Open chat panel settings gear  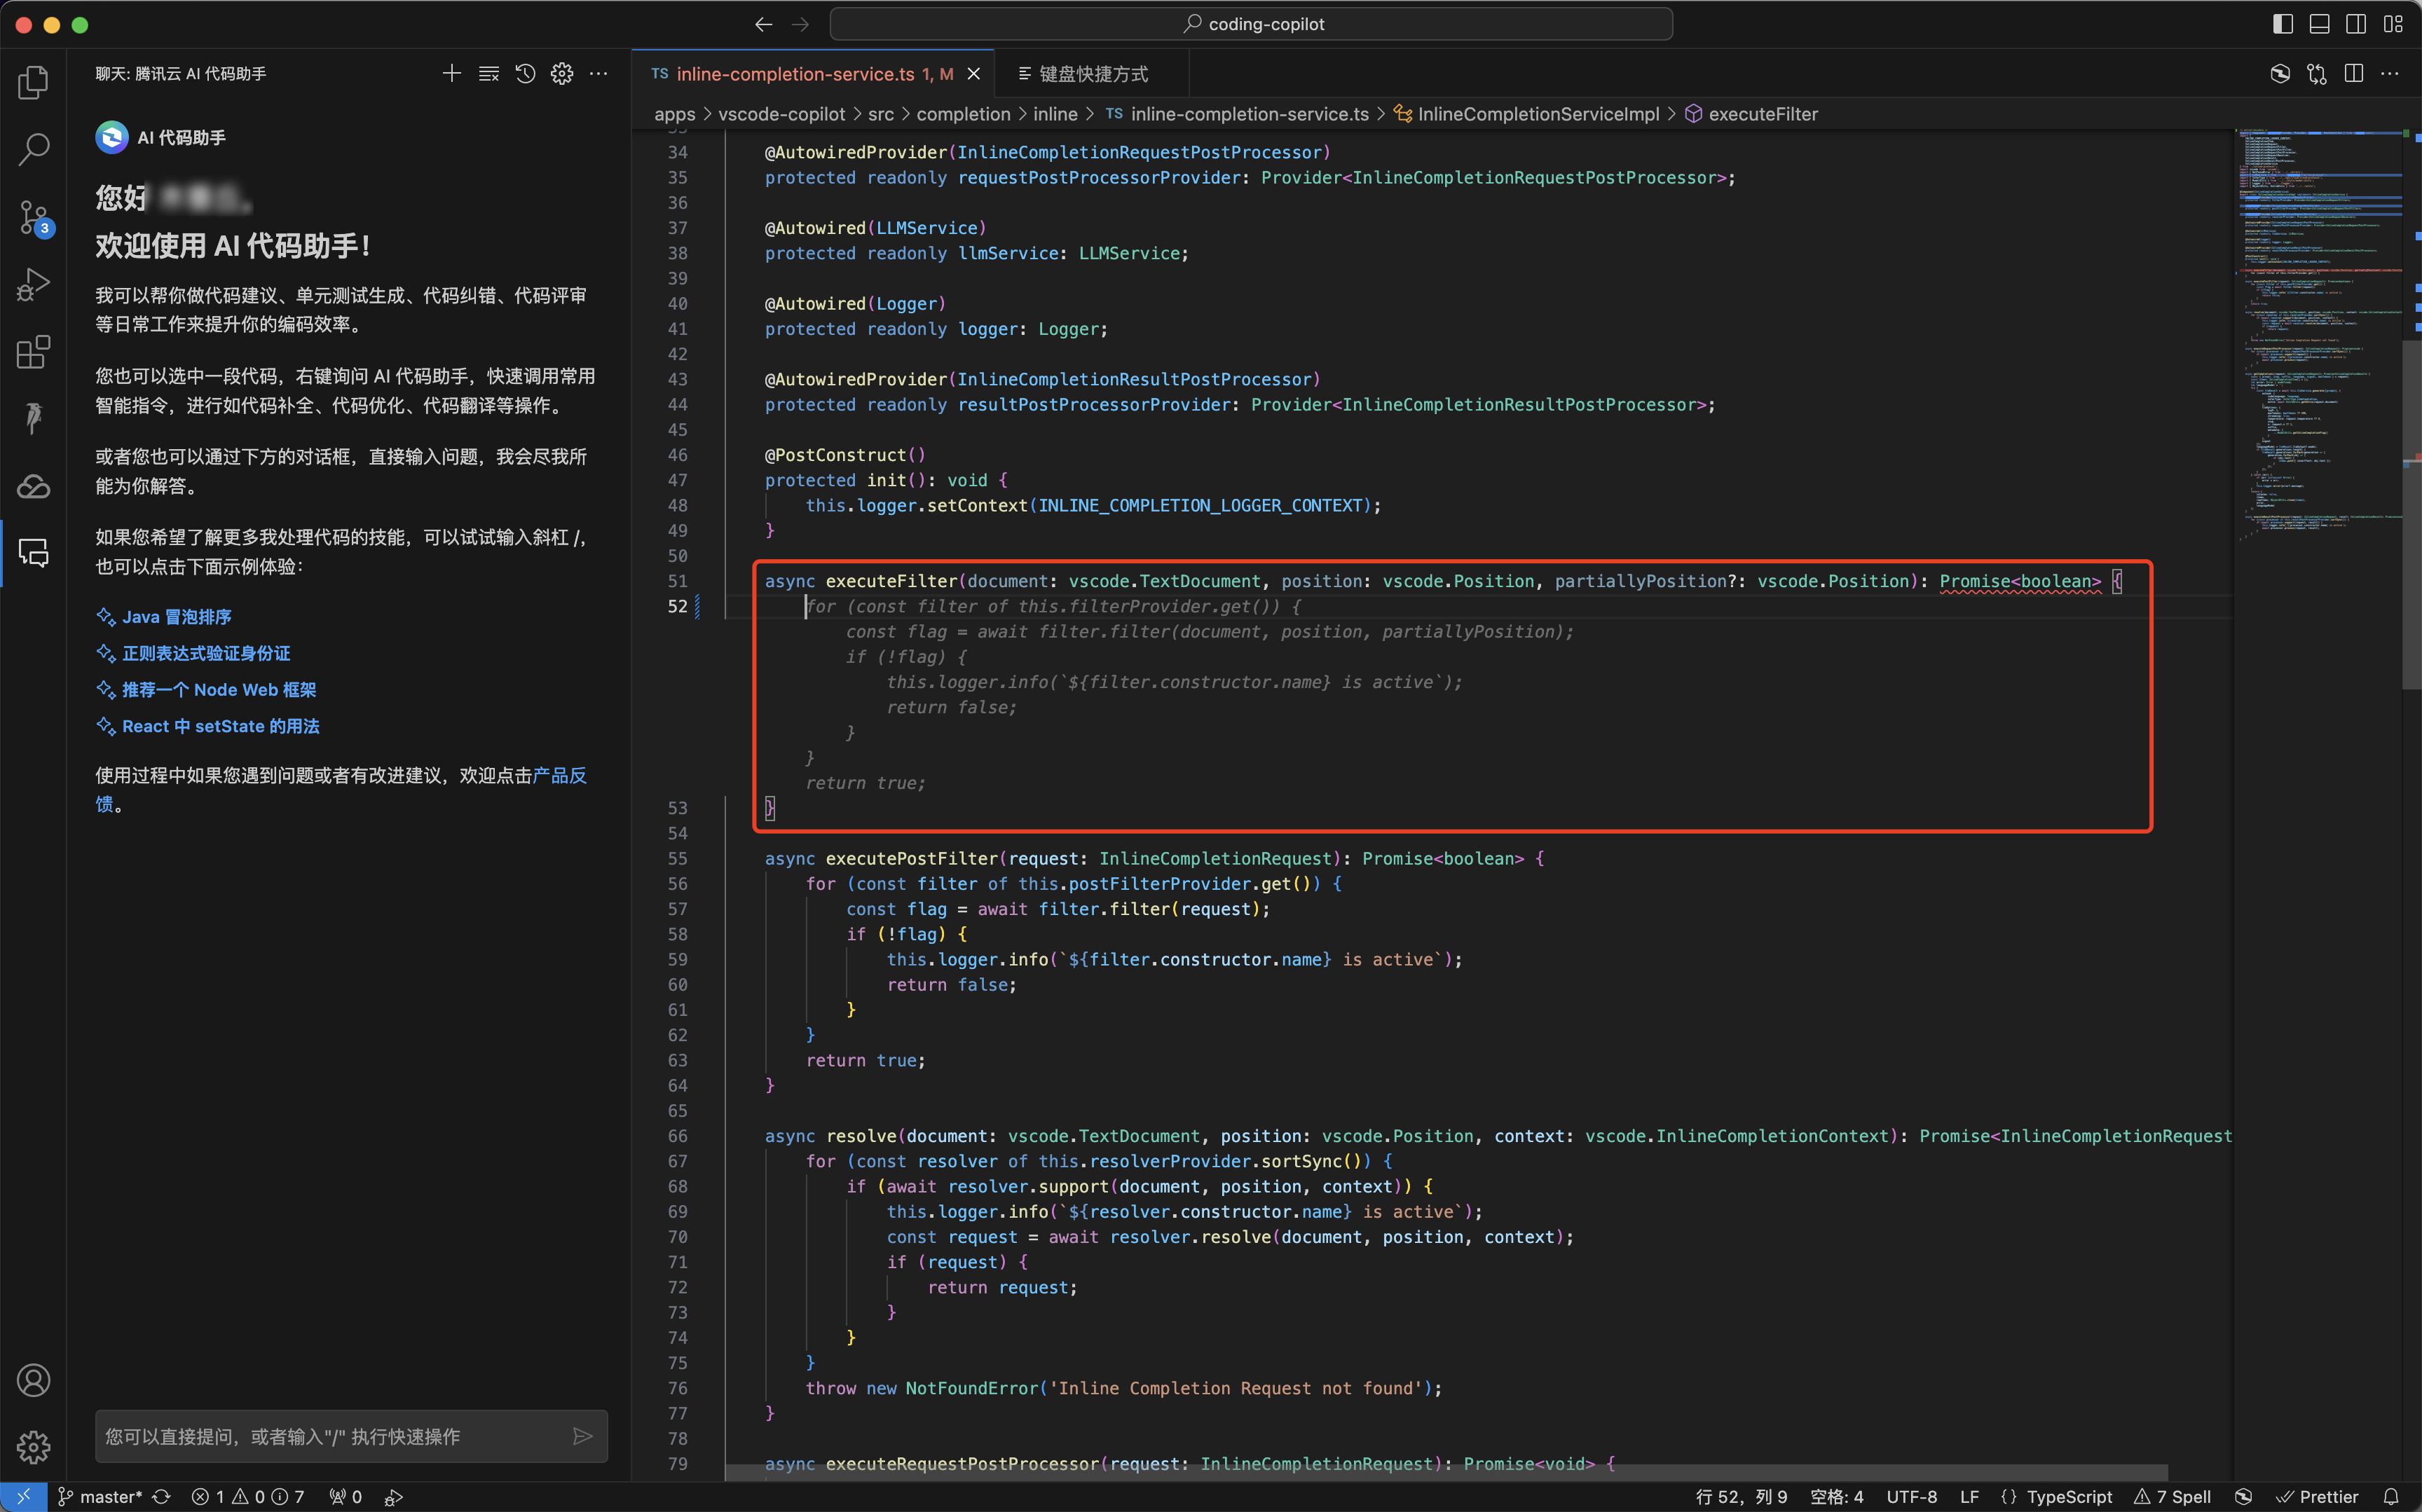[x=562, y=74]
